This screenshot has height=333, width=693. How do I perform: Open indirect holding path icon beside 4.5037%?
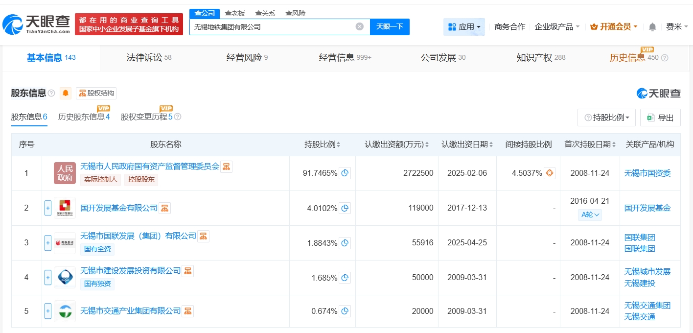coord(549,173)
